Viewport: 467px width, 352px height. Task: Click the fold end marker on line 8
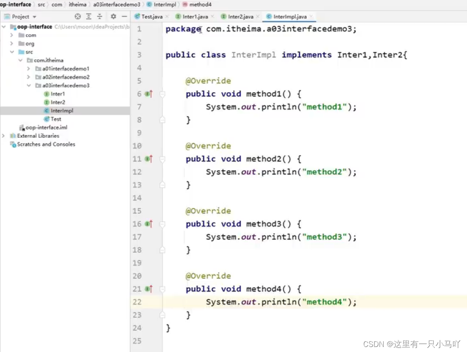(x=162, y=120)
